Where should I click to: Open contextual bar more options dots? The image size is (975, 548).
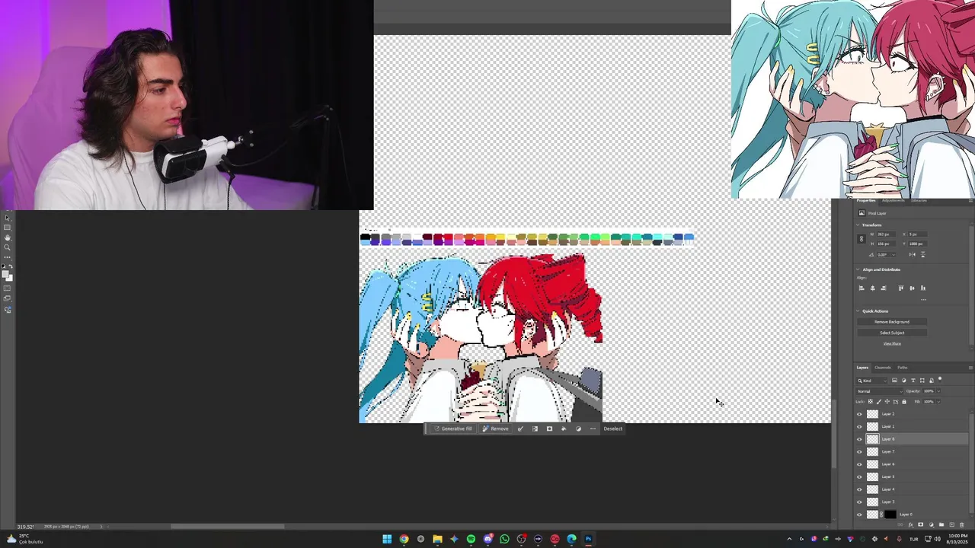tap(593, 429)
